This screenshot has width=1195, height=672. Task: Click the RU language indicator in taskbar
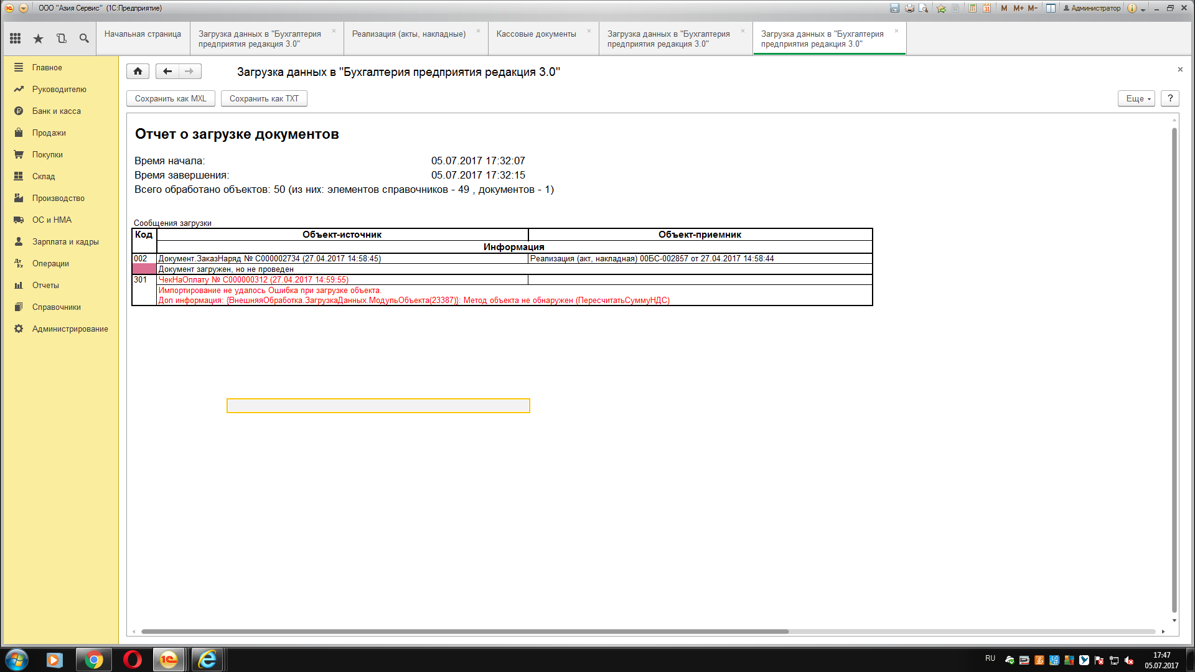click(990, 658)
